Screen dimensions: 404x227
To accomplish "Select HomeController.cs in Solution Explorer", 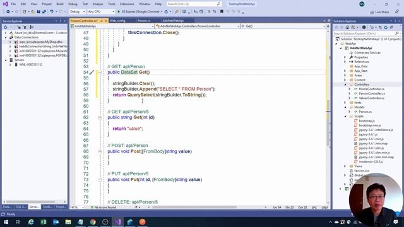I will click(x=372, y=89).
